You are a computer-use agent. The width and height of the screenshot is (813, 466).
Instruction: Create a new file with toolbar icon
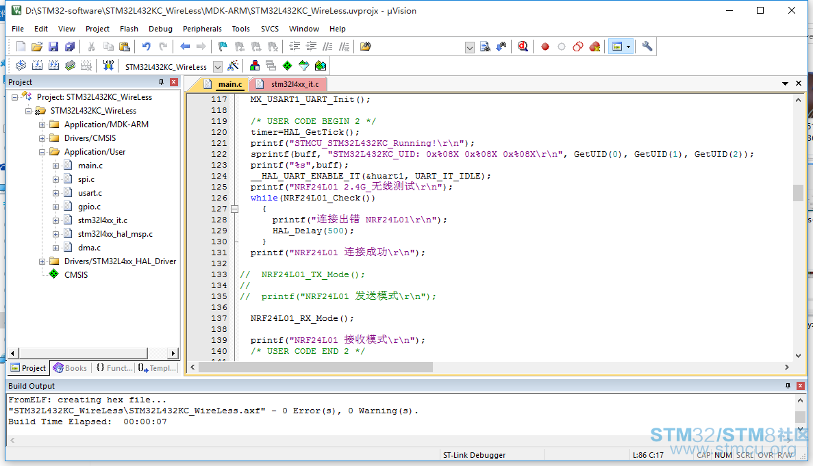click(21, 47)
